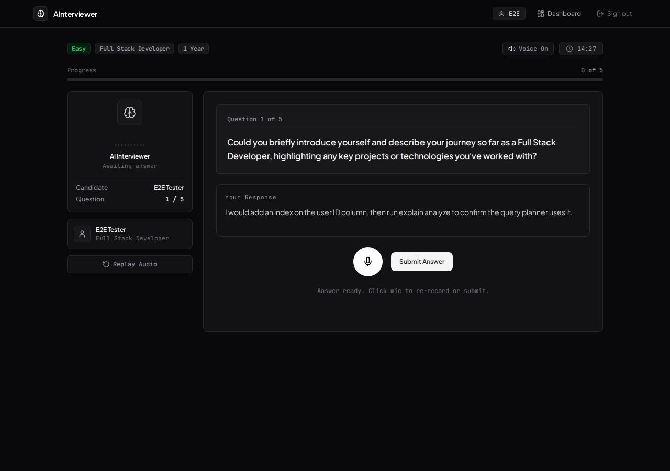670x471 pixels.
Task: Click the "Awaiting answer" status text
Action: tap(130, 166)
